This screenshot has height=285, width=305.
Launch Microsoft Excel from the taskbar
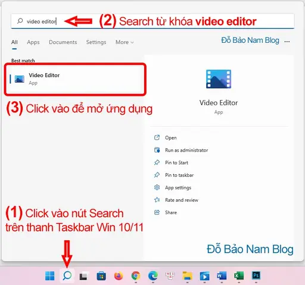239,275
